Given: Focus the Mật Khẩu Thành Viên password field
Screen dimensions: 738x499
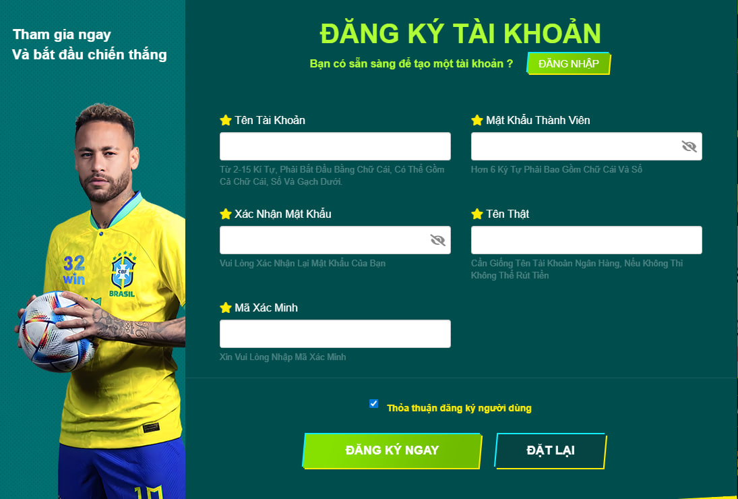Looking at the screenshot, I should tap(586, 146).
